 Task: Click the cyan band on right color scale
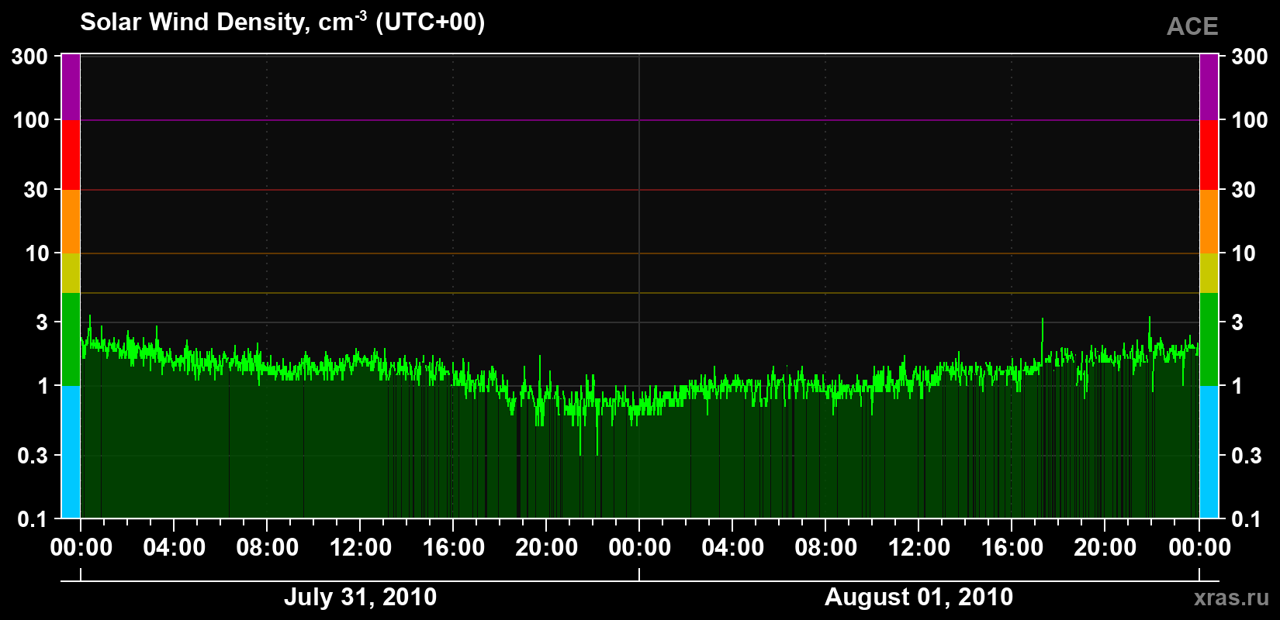point(1209,452)
